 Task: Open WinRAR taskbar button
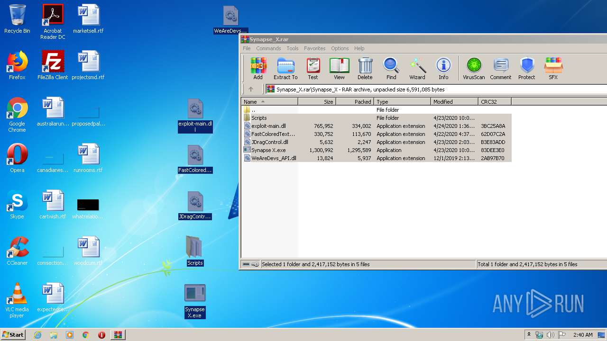118,335
